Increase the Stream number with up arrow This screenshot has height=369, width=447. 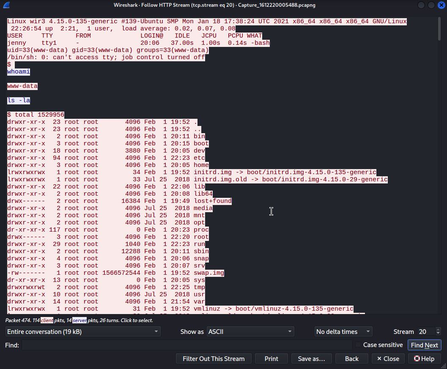(438, 329)
